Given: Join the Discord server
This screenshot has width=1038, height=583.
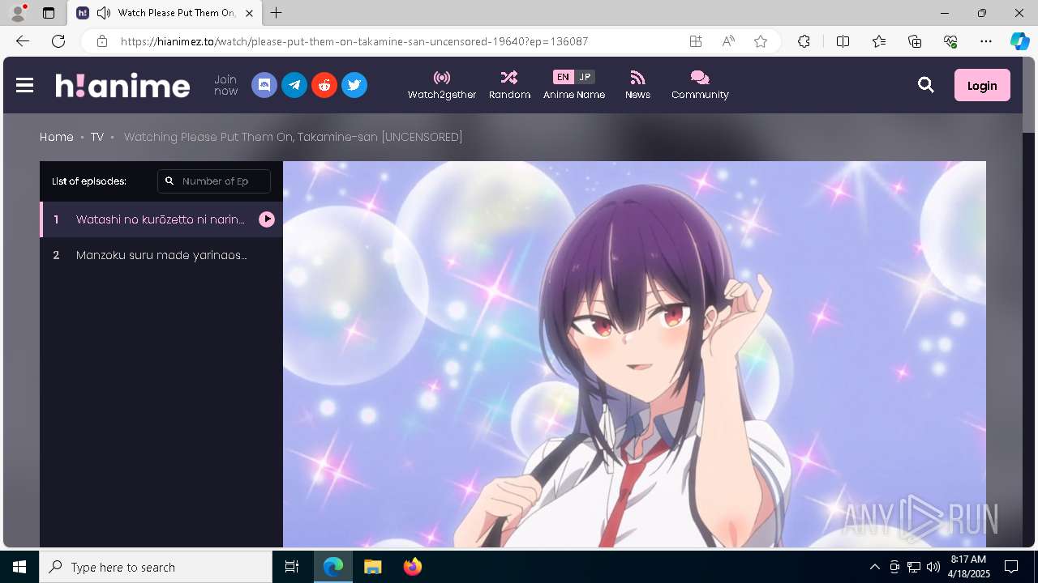Looking at the screenshot, I should (x=264, y=85).
